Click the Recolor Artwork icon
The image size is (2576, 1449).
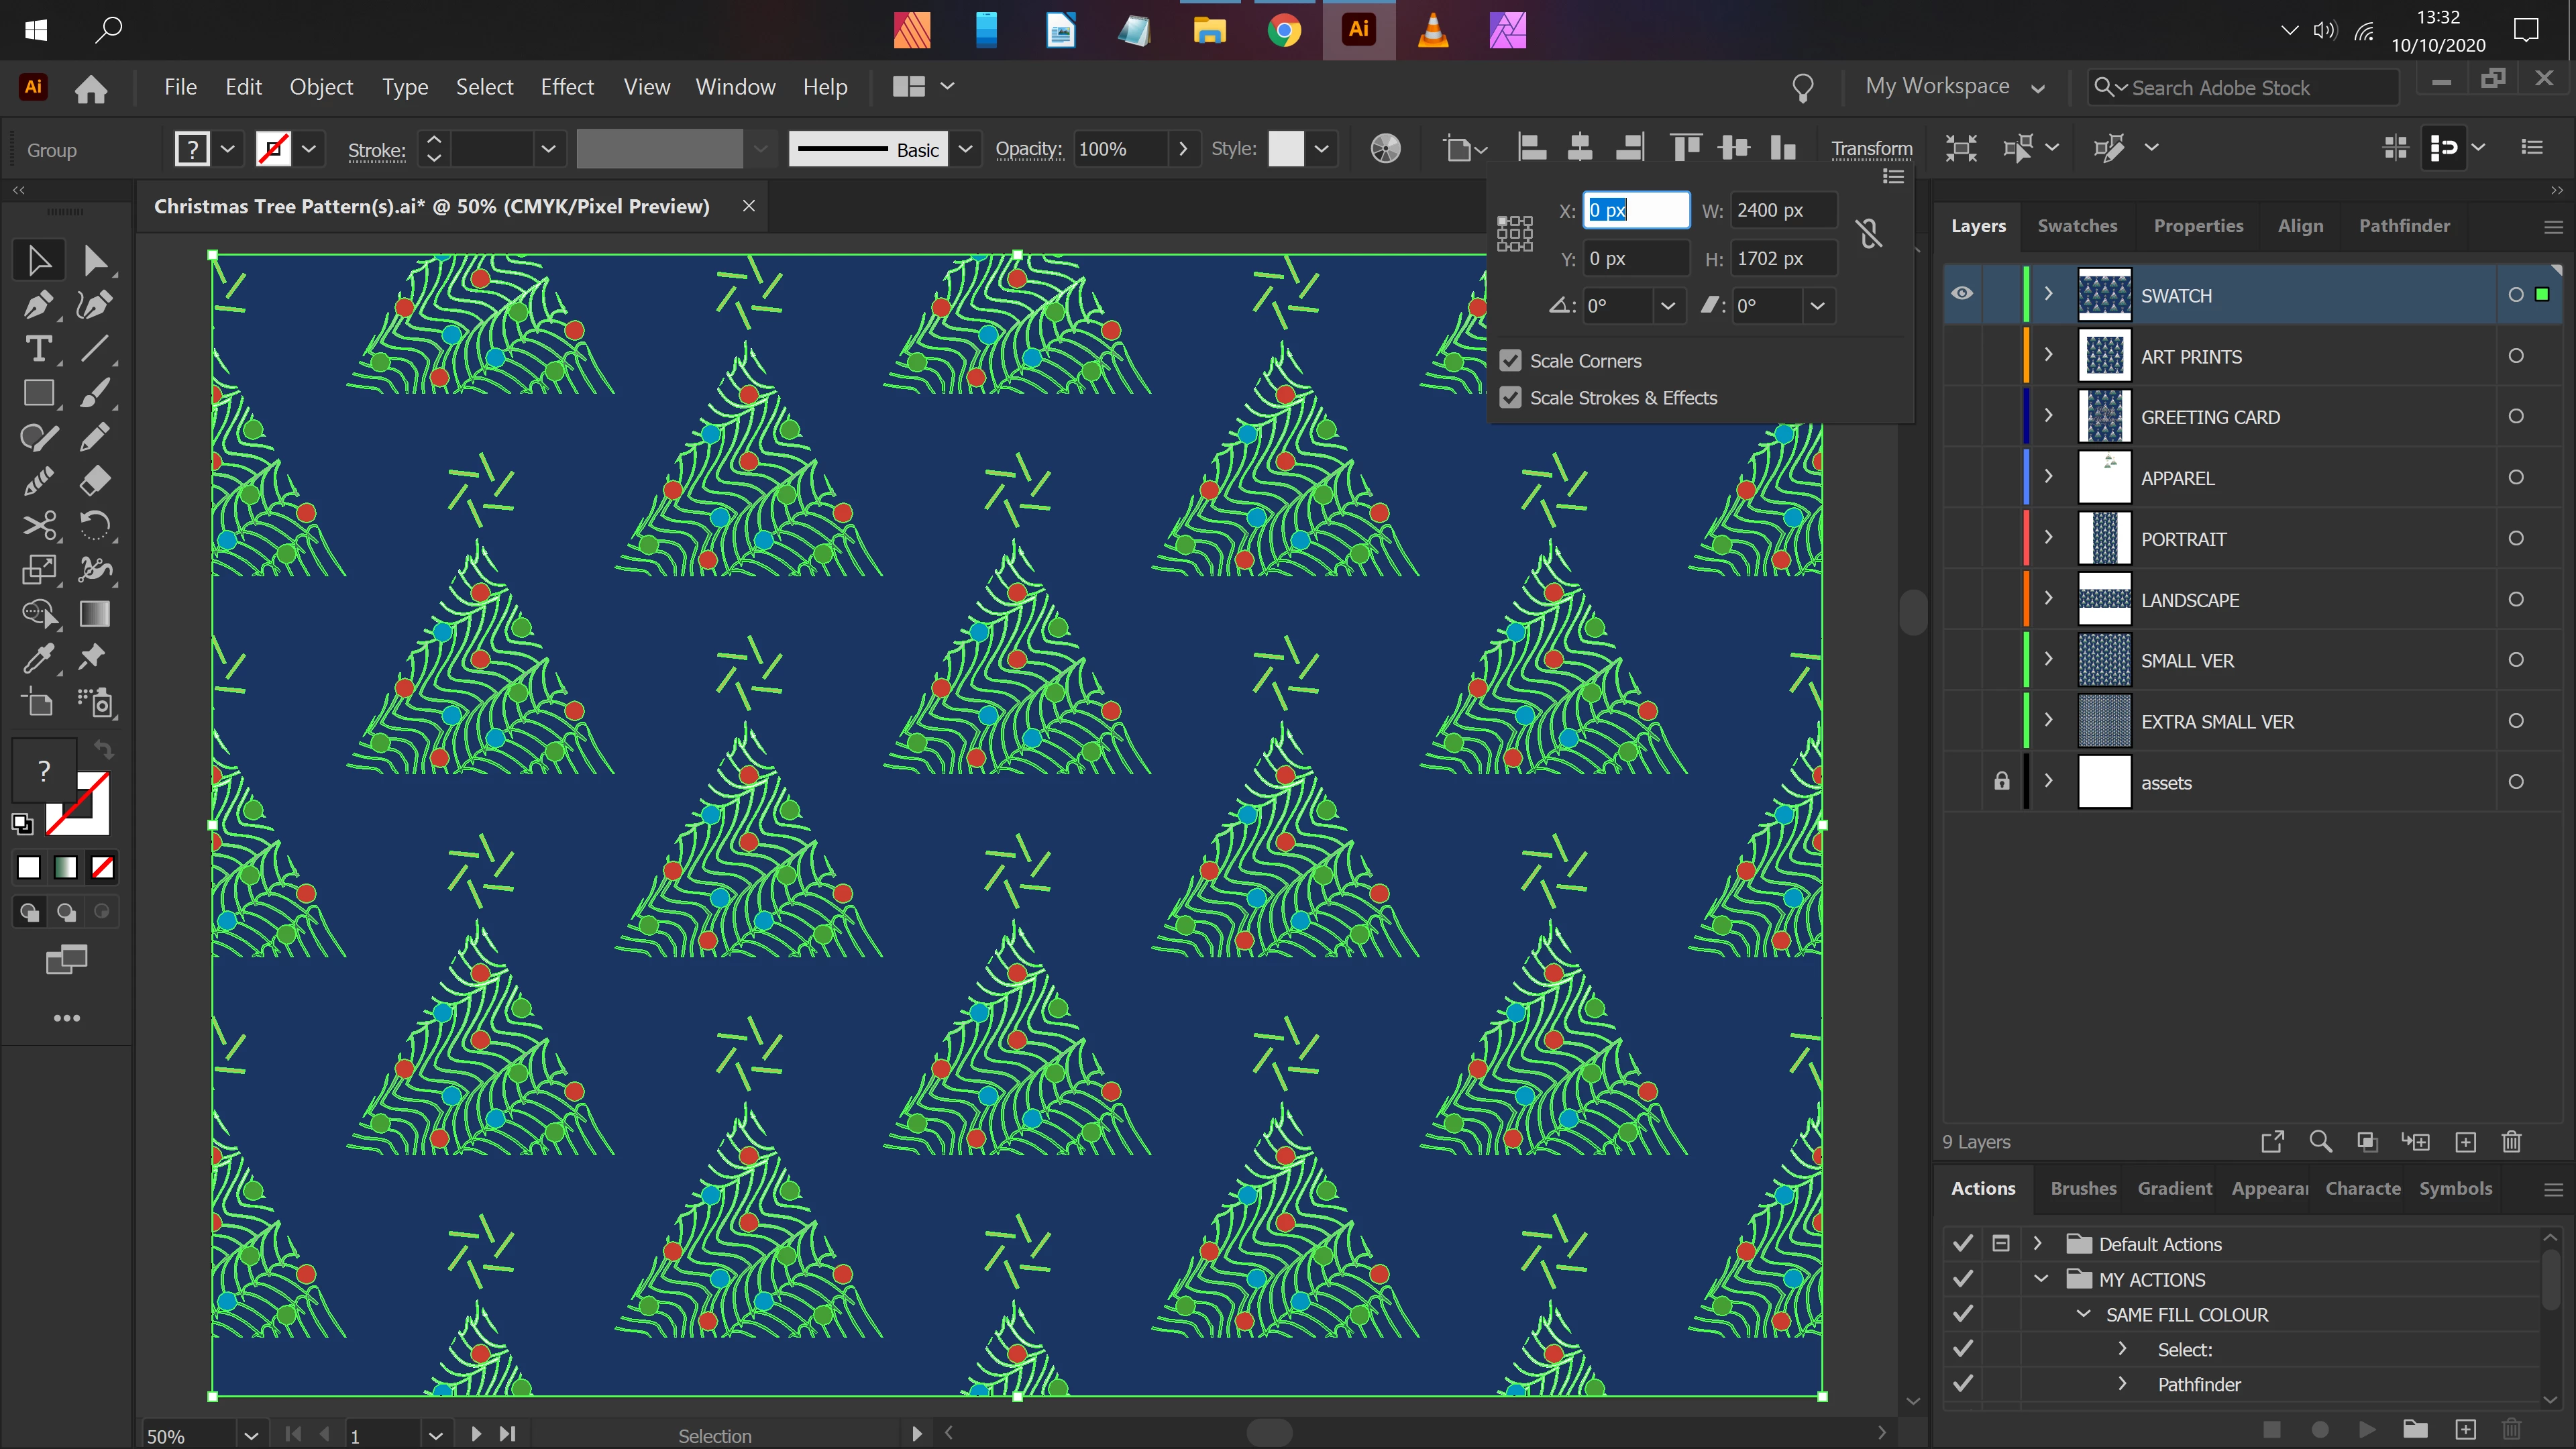1385,149
